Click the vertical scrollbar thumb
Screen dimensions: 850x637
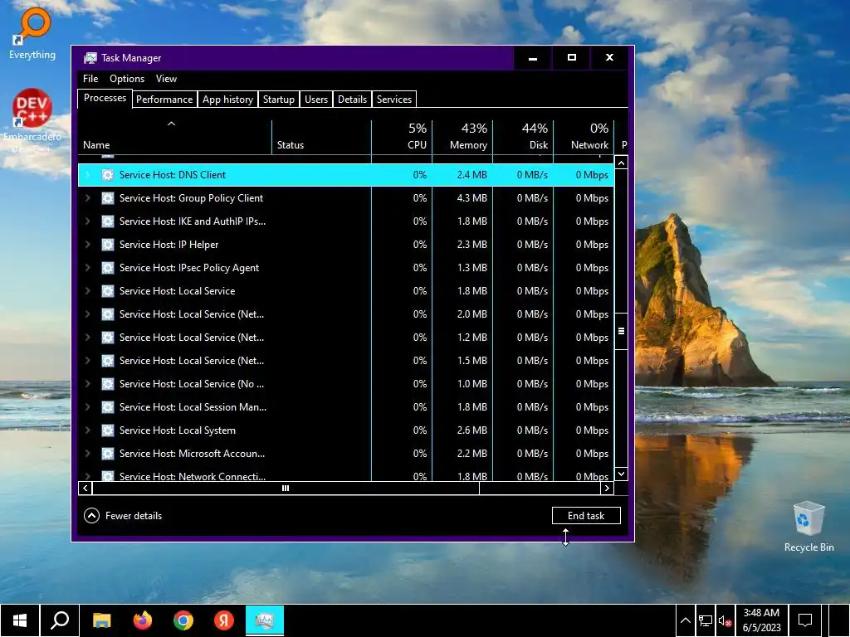[621, 331]
